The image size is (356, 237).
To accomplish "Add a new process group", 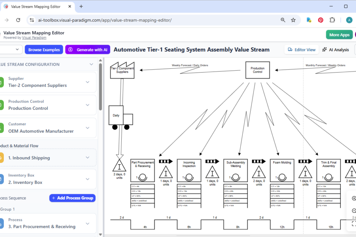I will click(72, 198).
